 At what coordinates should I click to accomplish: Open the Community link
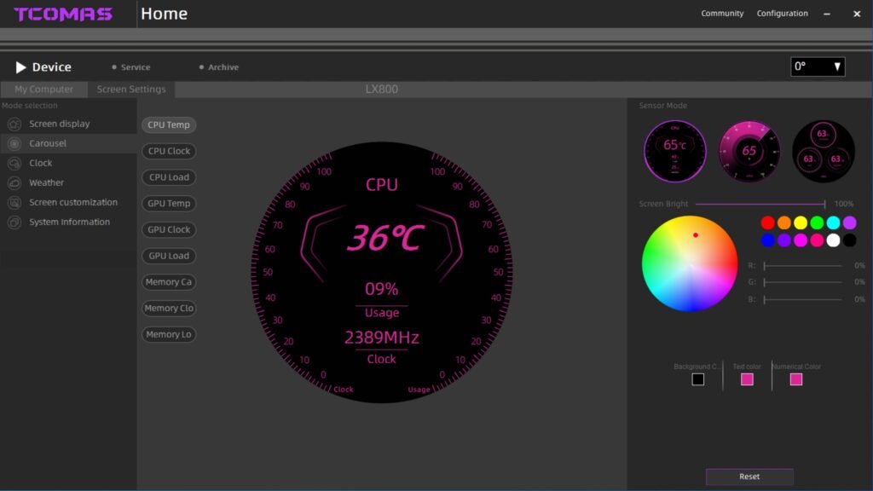(x=722, y=14)
